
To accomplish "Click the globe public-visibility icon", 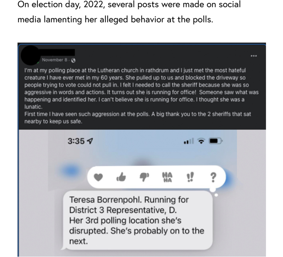I will pyautogui.click(x=73, y=60).
